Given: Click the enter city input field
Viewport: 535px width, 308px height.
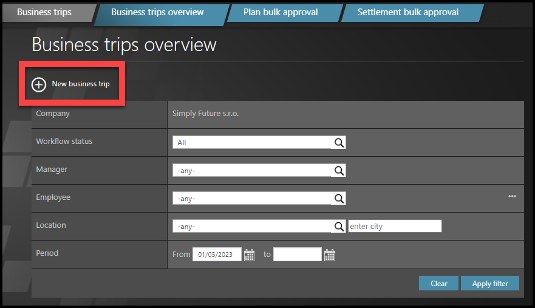Looking at the screenshot, I should tap(395, 227).
